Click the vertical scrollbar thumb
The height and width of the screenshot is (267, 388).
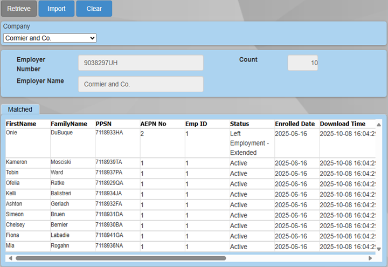pos(378,183)
